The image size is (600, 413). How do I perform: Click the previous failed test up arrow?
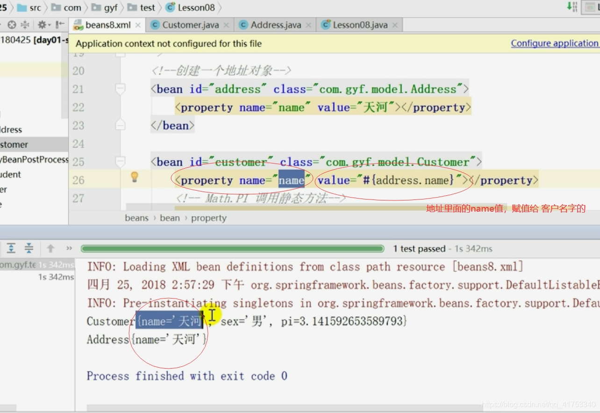pos(50,249)
